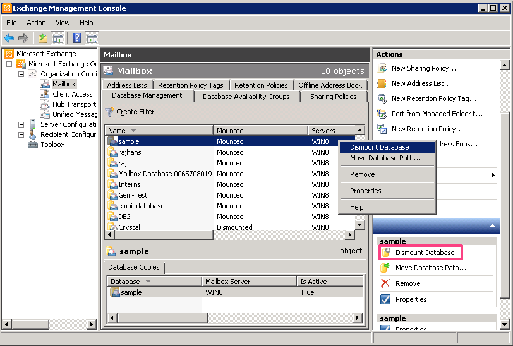This screenshot has width=513, height=346.
Task: Switch to the Sharing Policies tab
Action: point(334,97)
